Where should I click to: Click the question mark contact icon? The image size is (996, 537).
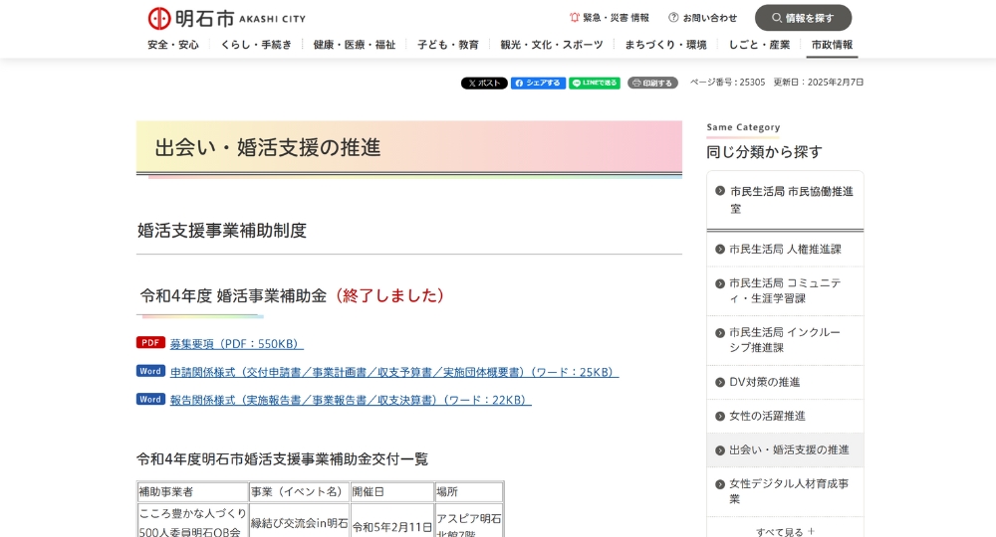673,18
